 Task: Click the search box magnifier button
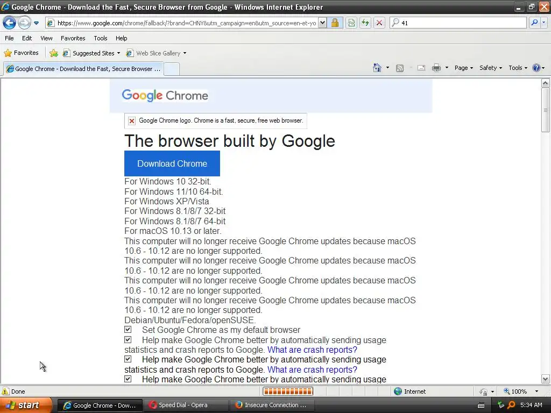click(534, 23)
